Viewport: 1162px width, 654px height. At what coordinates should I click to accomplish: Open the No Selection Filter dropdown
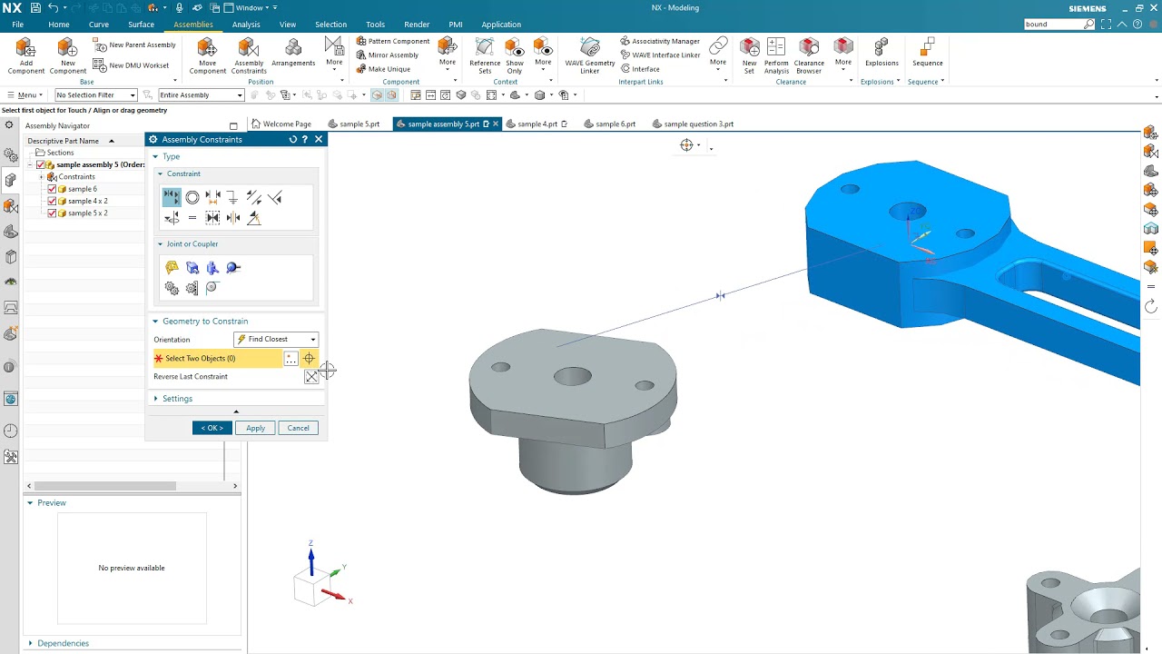96,94
